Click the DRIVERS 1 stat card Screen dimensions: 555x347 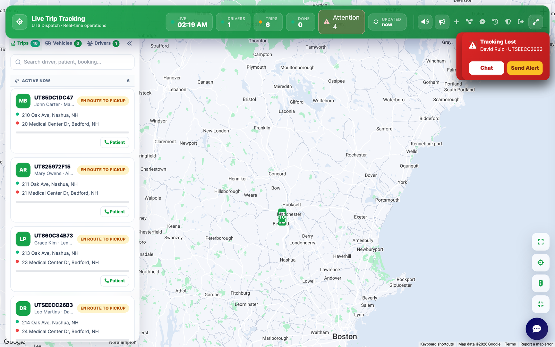[233, 22]
